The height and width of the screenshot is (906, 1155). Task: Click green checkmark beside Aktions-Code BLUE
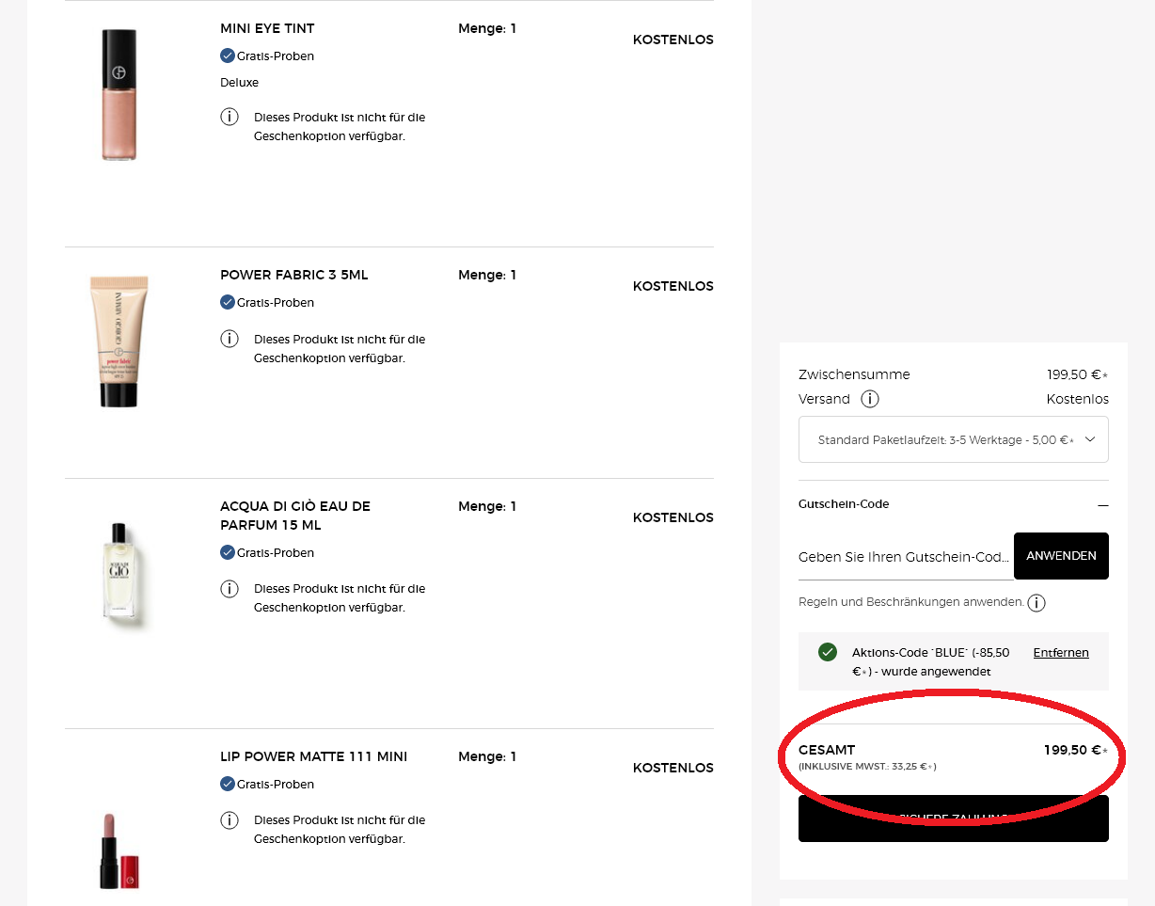[x=828, y=652]
